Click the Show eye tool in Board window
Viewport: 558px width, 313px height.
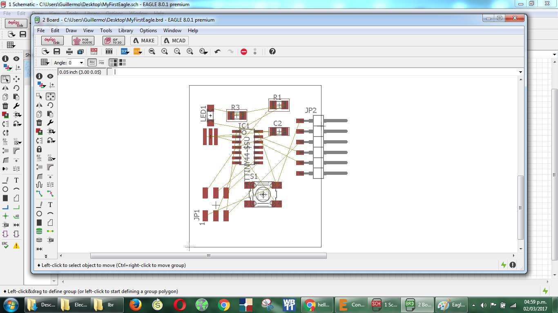50,76
